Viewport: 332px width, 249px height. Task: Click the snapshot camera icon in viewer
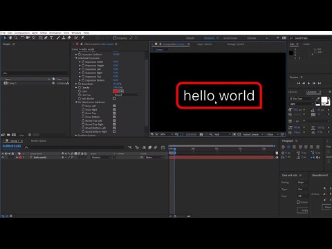coord(201,134)
